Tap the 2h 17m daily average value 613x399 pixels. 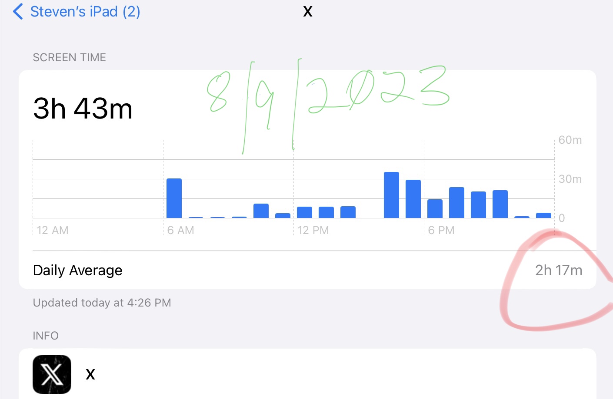click(x=558, y=270)
